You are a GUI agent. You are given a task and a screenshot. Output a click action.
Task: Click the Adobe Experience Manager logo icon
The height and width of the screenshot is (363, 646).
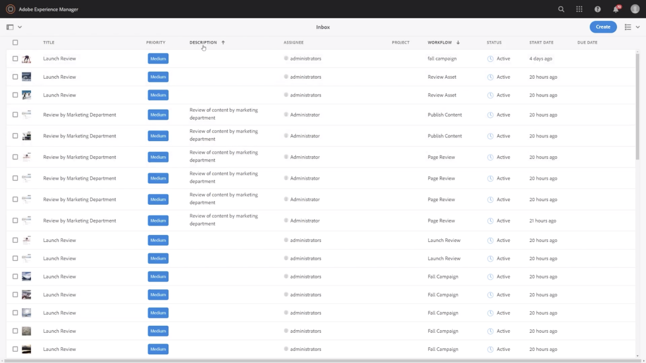click(x=10, y=9)
